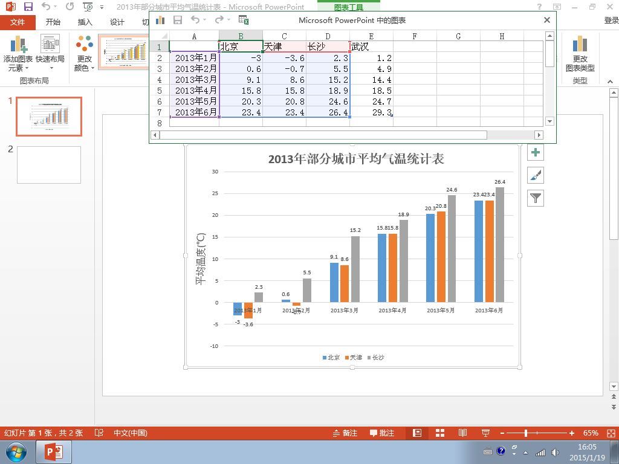Switch to the Home (开始) tab

pos(53,22)
